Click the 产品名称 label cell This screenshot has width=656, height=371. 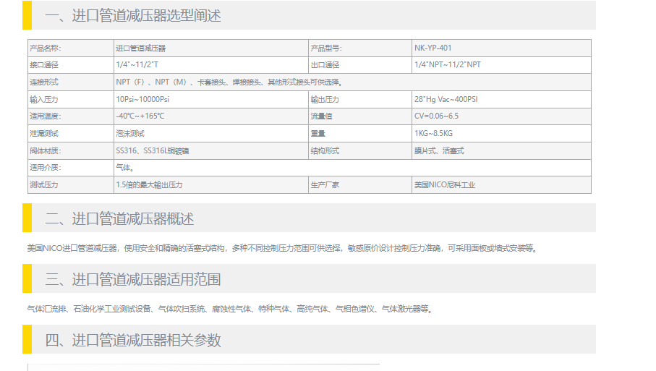(x=46, y=48)
